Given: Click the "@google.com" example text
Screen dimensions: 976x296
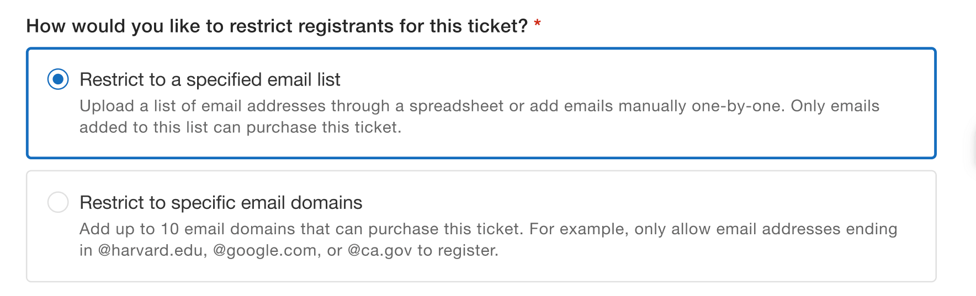Looking at the screenshot, I should (x=265, y=250).
